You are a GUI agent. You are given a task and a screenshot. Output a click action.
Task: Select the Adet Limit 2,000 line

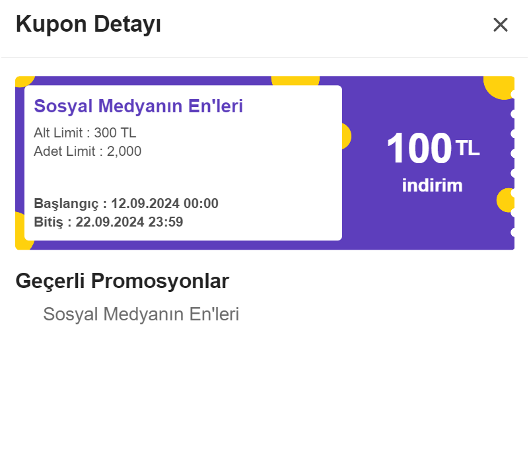click(x=88, y=151)
